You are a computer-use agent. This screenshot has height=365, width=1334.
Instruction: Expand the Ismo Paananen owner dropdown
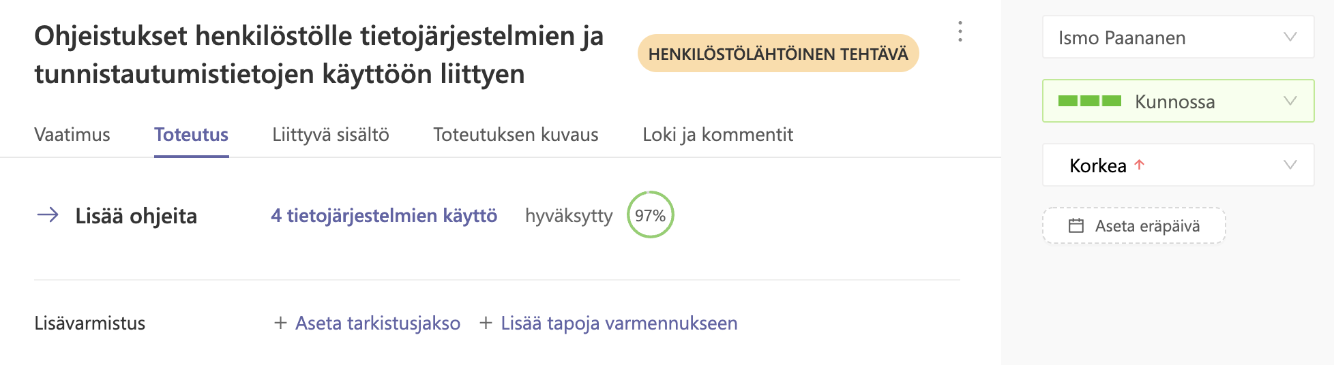[1179, 37]
